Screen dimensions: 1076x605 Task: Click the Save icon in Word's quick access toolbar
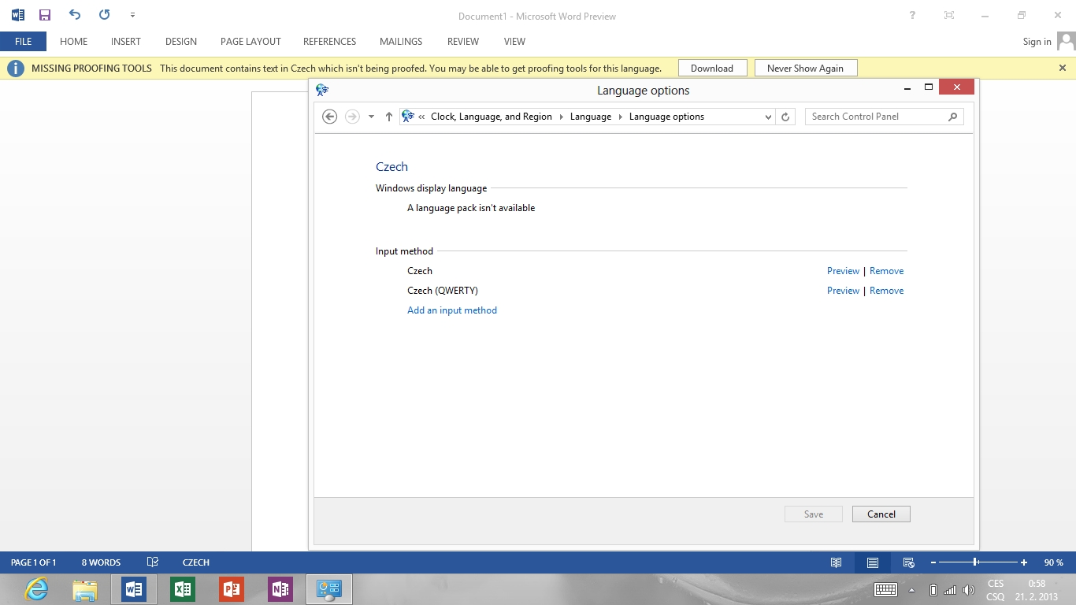(45, 15)
